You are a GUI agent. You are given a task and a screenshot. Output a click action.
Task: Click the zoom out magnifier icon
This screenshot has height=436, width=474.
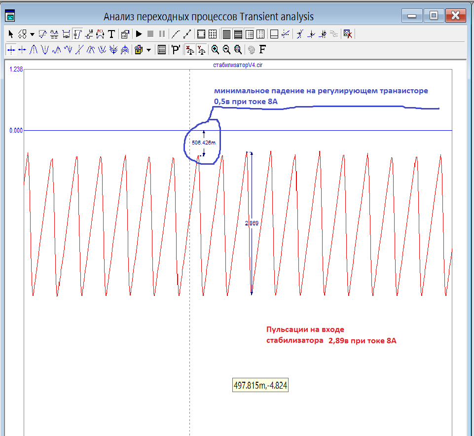(226, 49)
